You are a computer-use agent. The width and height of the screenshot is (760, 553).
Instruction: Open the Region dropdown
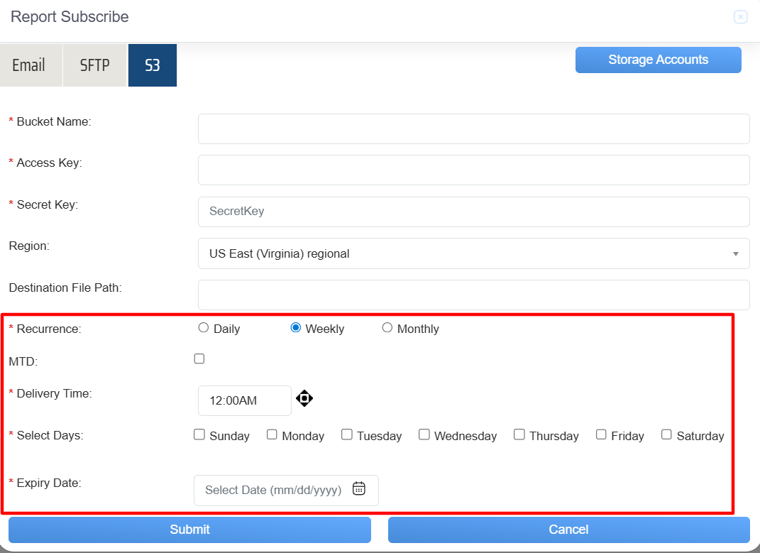point(473,253)
